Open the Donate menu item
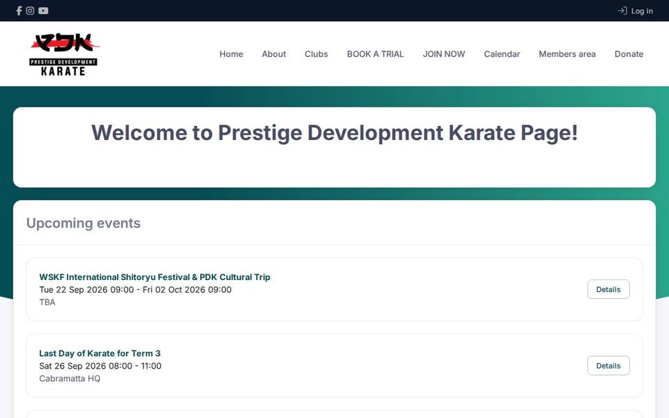The width and height of the screenshot is (669, 418). (x=629, y=54)
